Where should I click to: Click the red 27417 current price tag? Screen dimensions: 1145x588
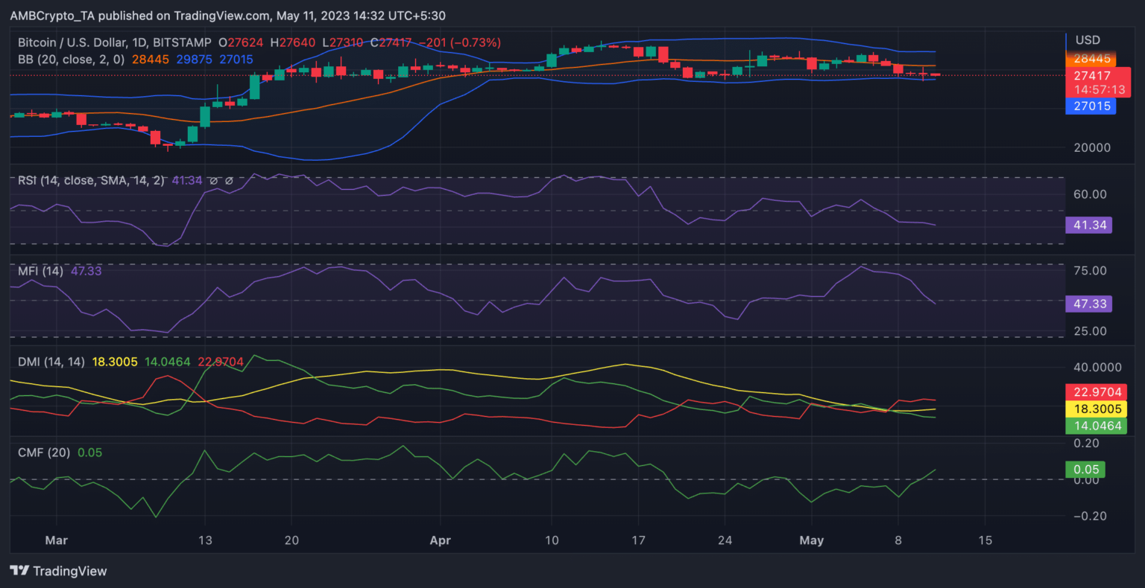coord(1092,75)
